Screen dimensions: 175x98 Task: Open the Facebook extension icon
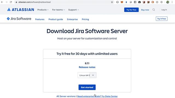pos(135,2)
